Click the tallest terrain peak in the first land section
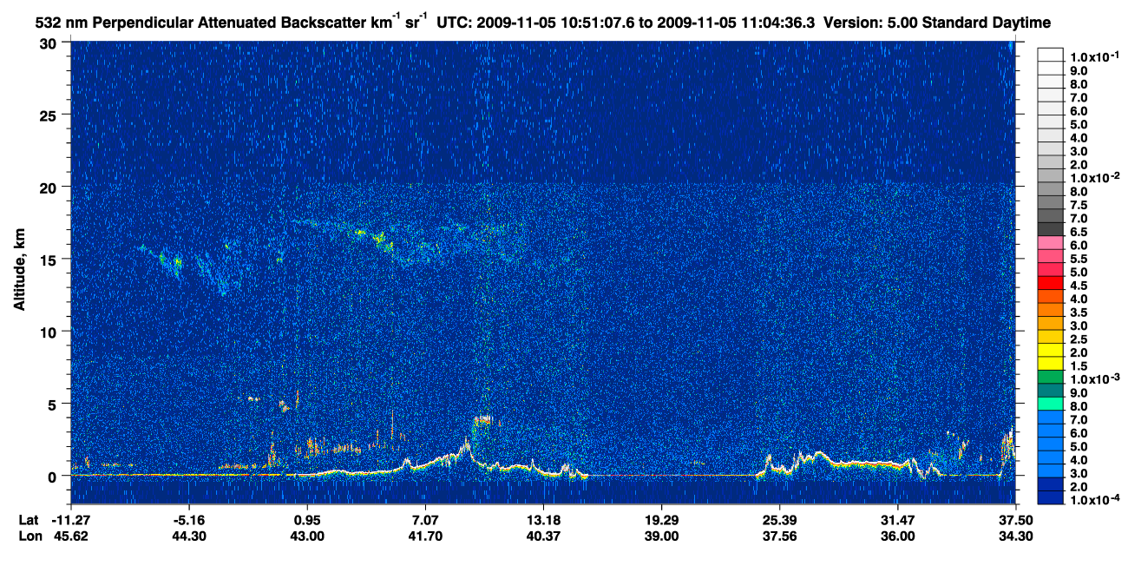1128x579 pixels. 466,444
